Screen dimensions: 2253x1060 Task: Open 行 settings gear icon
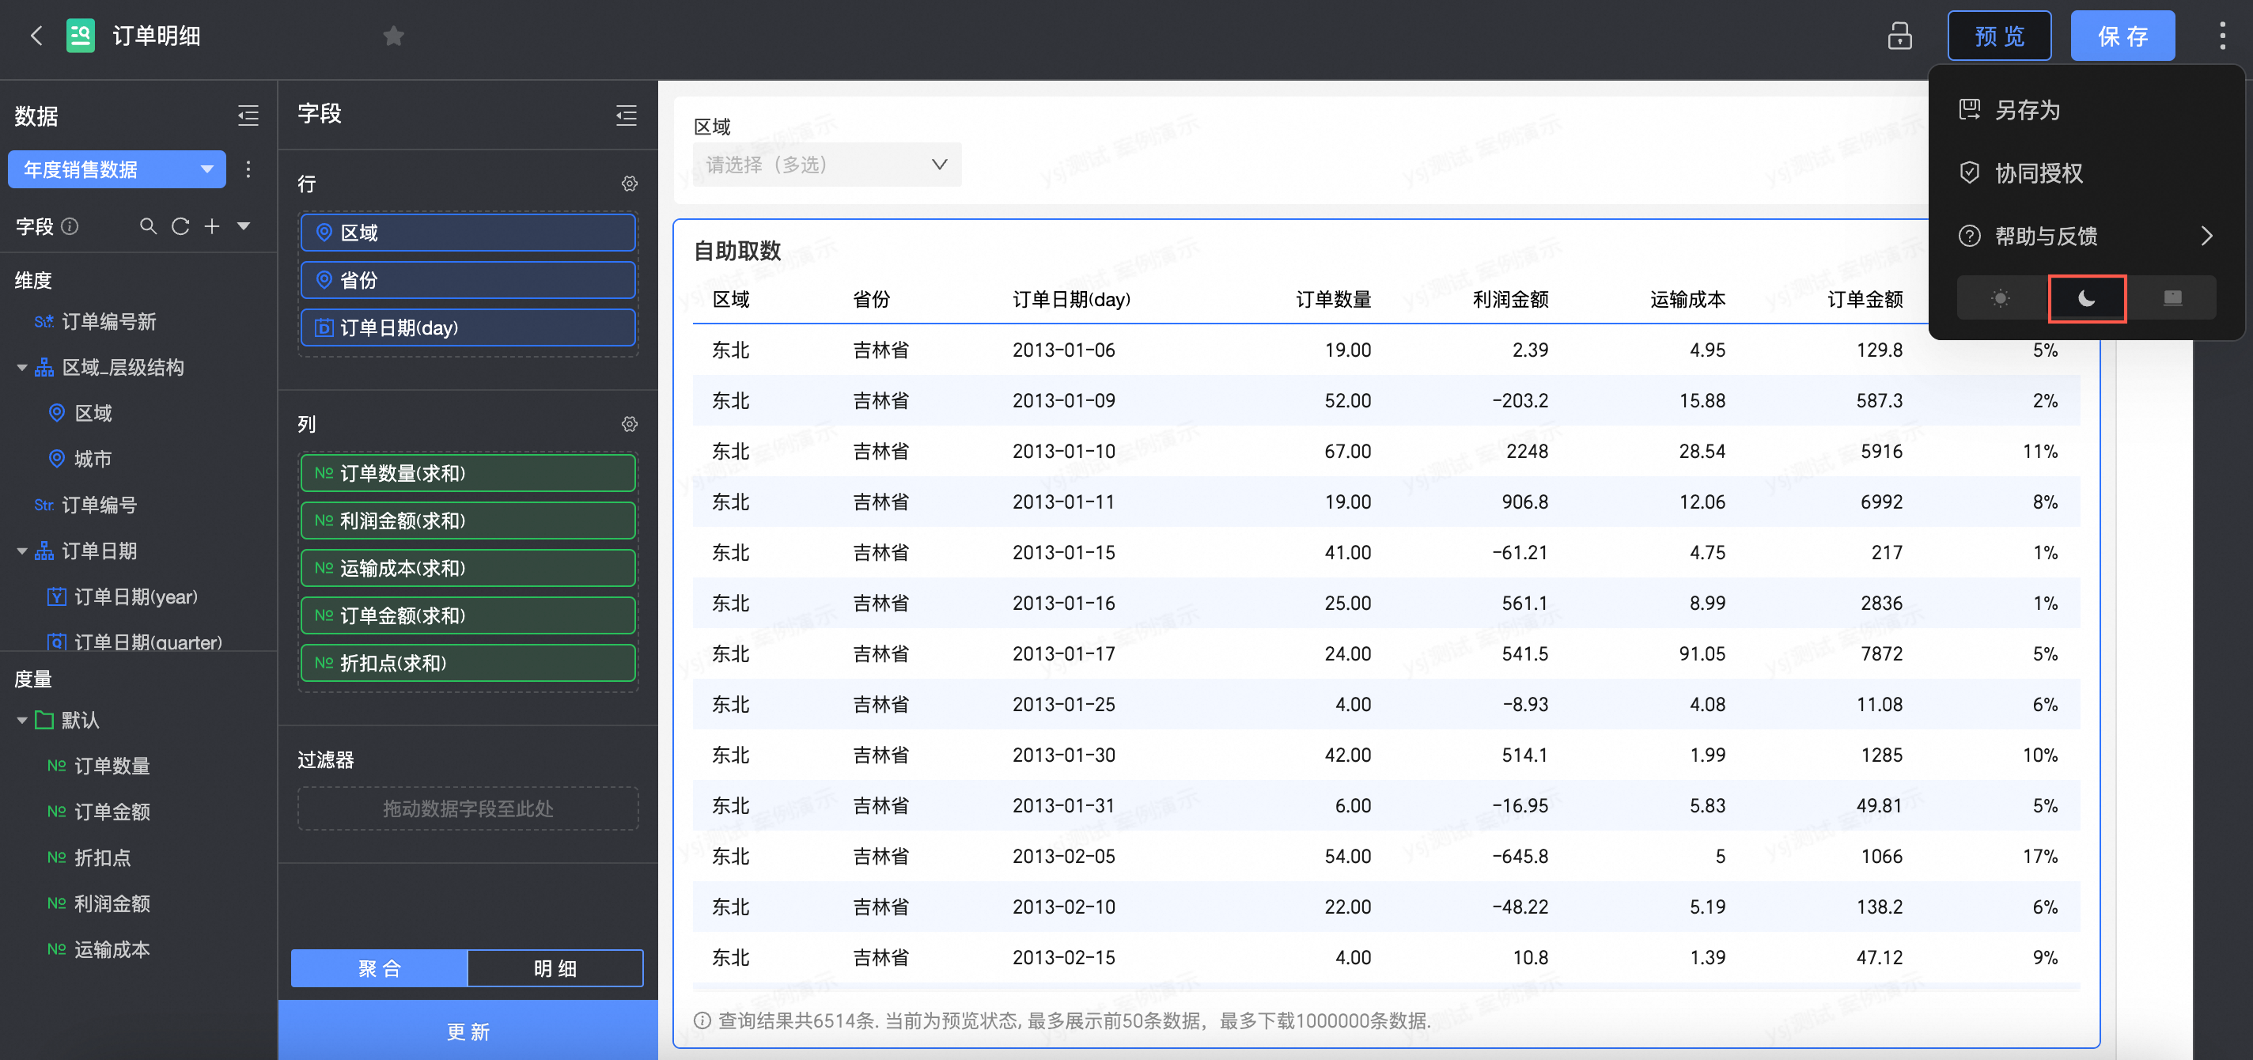pyautogui.click(x=629, y=184)
